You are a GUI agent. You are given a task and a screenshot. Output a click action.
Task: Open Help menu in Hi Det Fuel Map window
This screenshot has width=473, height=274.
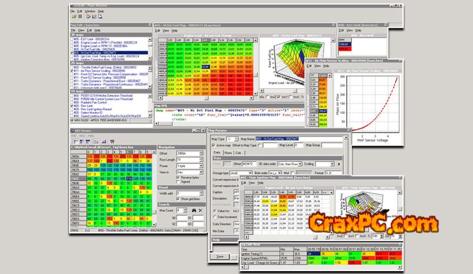(174, 31)
